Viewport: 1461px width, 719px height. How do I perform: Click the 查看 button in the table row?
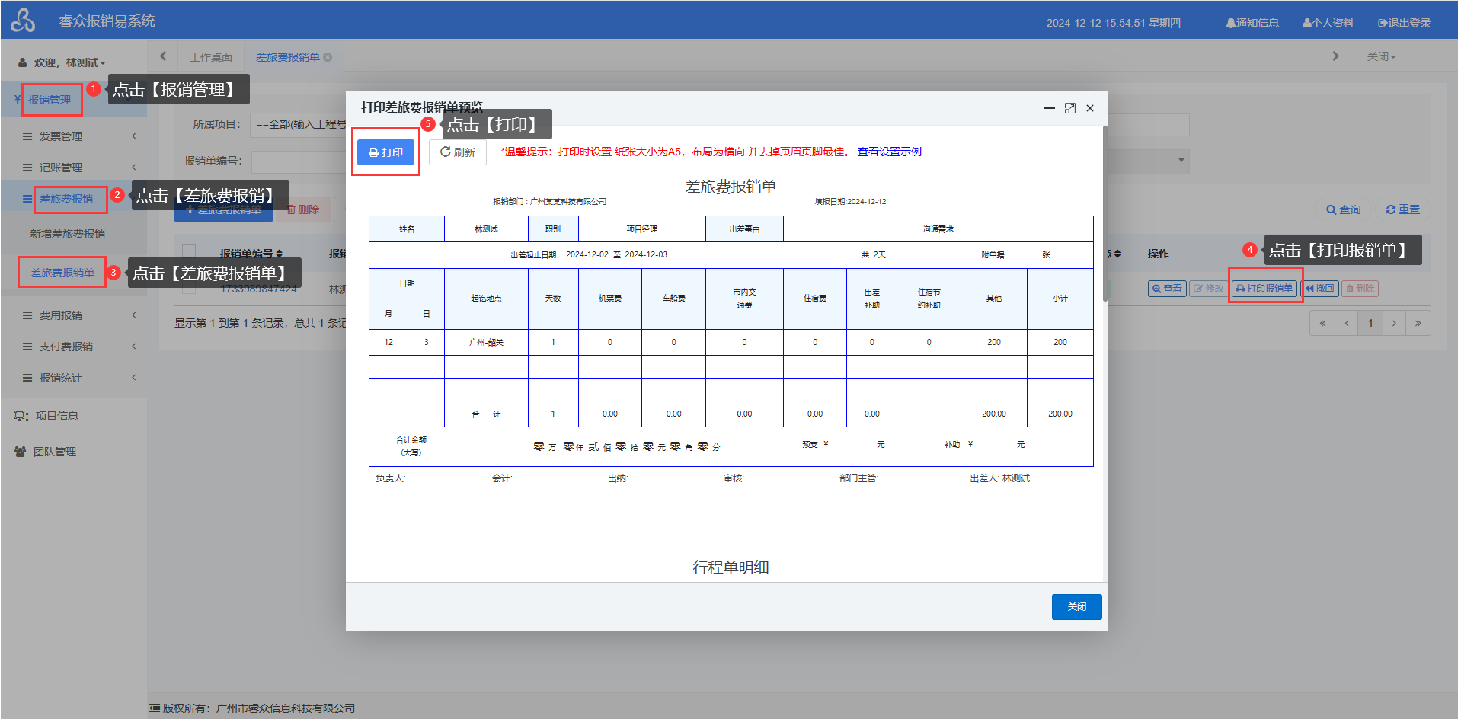click(x=1167, y=289)
